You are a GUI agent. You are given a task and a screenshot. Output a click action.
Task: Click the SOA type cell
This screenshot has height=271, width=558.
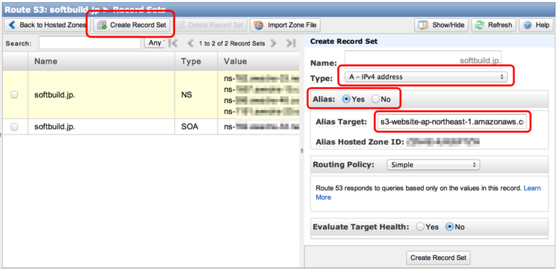196,127
